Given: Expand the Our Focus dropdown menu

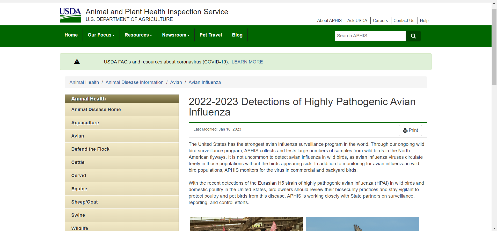Looking at the screenshot, I should 101,35.
